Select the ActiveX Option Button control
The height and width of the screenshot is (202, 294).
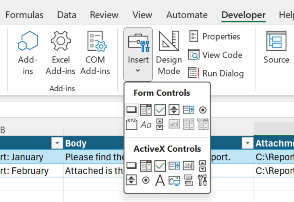pyautogui.click(x=146, y=180)
